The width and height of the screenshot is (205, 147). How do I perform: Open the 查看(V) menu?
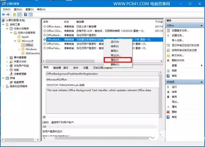tap(29, 9)
